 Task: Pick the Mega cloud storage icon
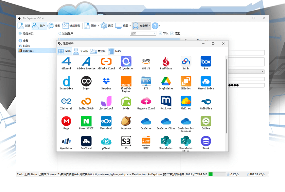coord(66,121)
